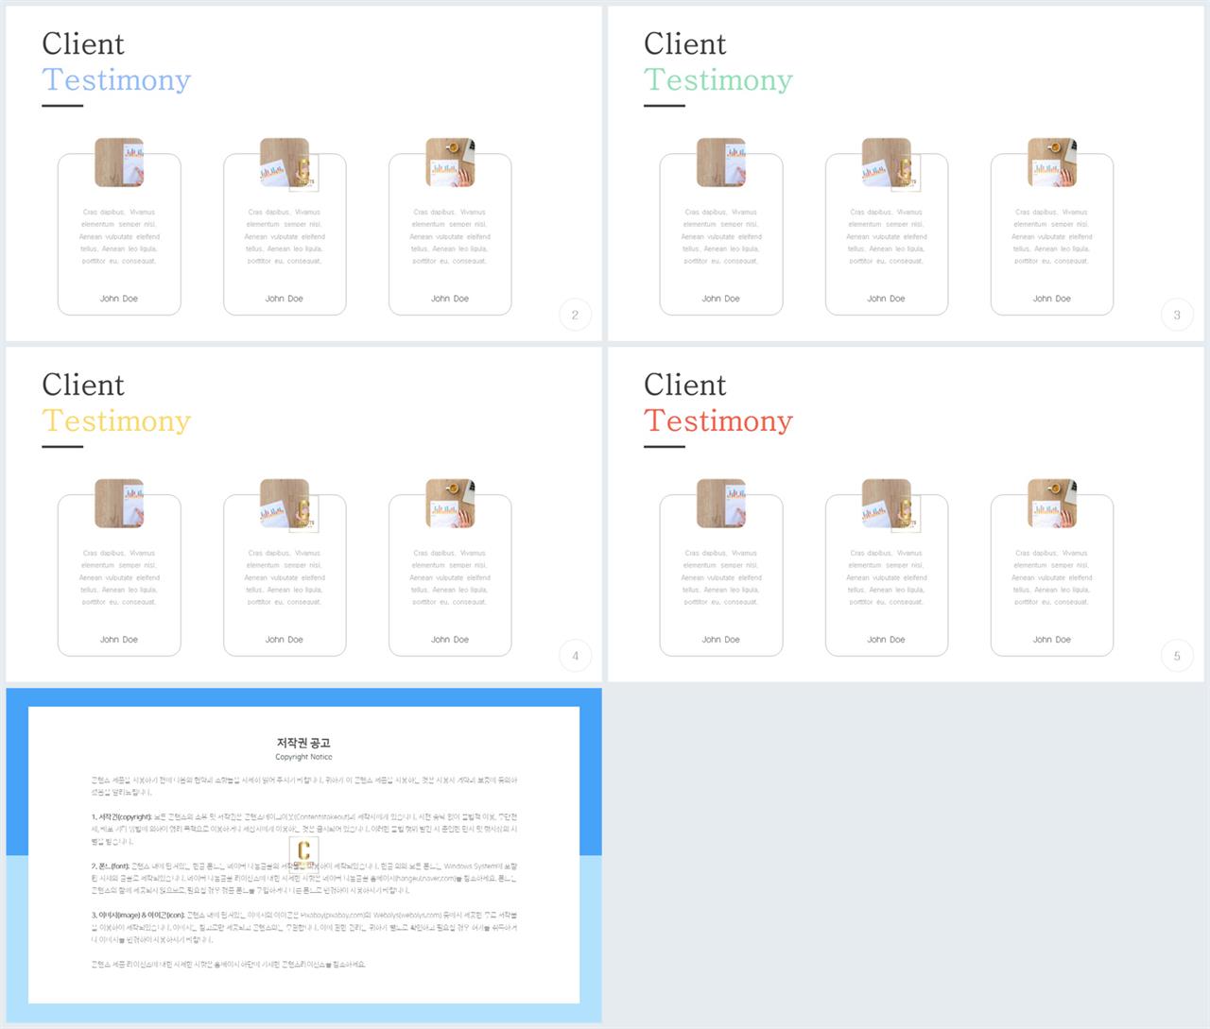Select first card's wooden desk photo on slide 3
This screenshot has height=1029, width=1210.
tap(721, 163)
